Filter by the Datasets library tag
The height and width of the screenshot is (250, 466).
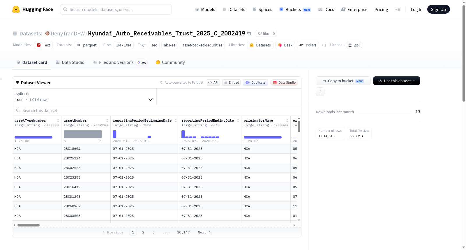point(260,45)
